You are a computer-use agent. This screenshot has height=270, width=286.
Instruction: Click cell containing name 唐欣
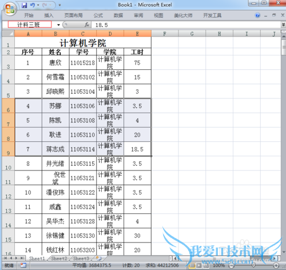[x=55, y=63]
